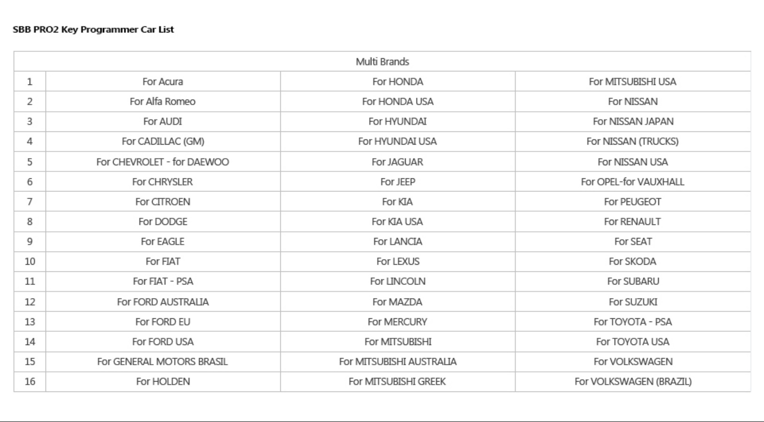Click the 'For TOYOTA - PSA' entry

(633, 322)
